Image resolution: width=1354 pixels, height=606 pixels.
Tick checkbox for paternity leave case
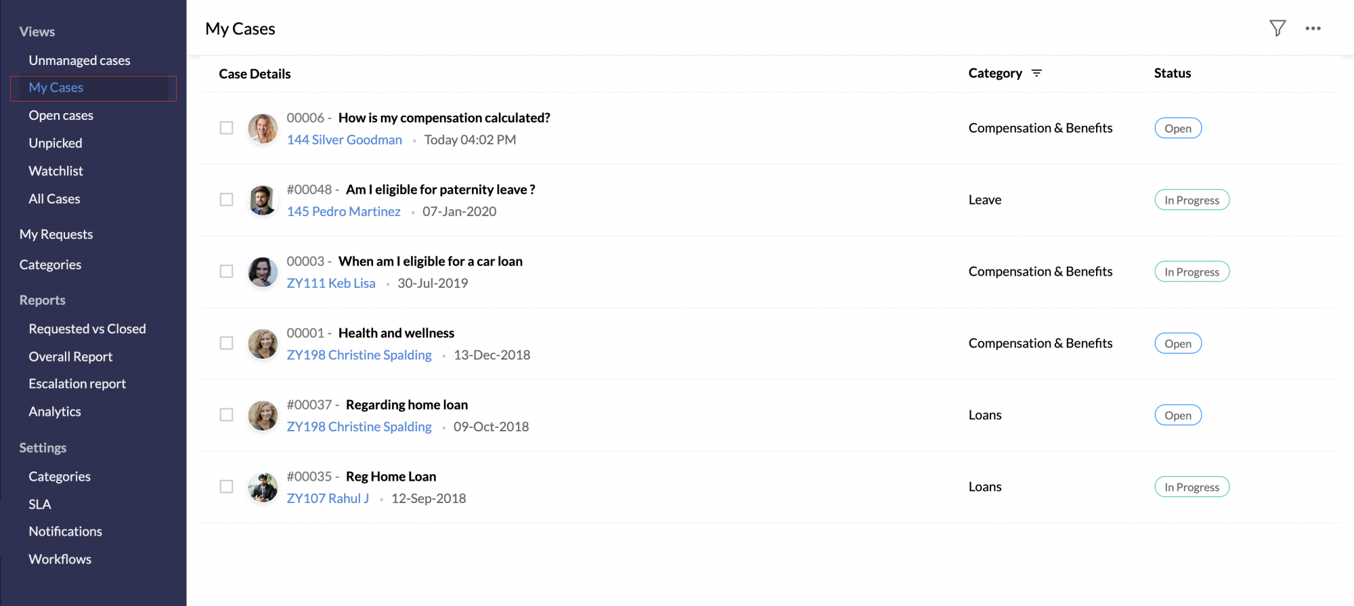pyautogui.click(x=226, y=200)
